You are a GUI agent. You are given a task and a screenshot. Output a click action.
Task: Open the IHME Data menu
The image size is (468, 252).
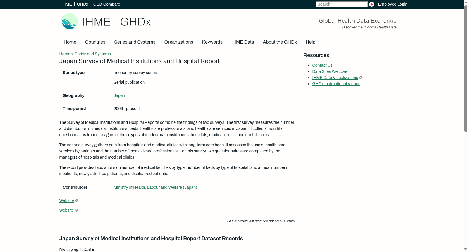coord(242,42)
